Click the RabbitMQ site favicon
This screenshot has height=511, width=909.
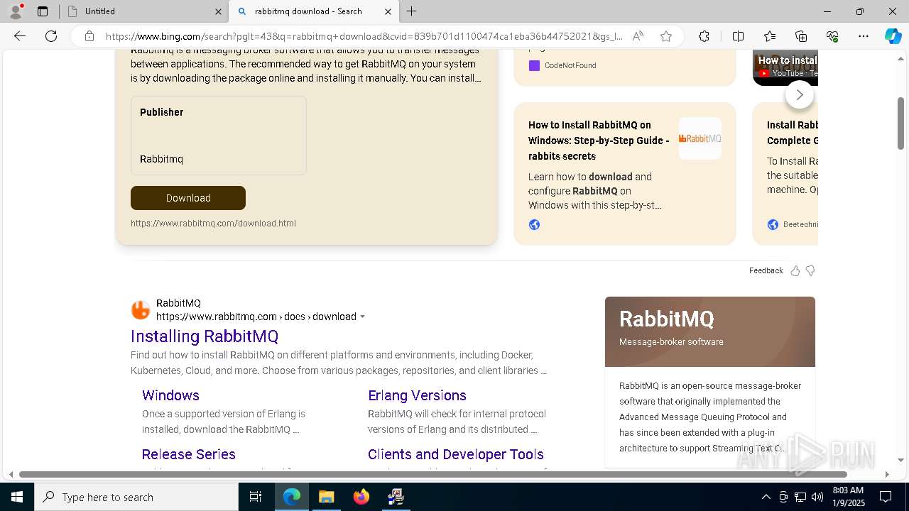point(141,310)
